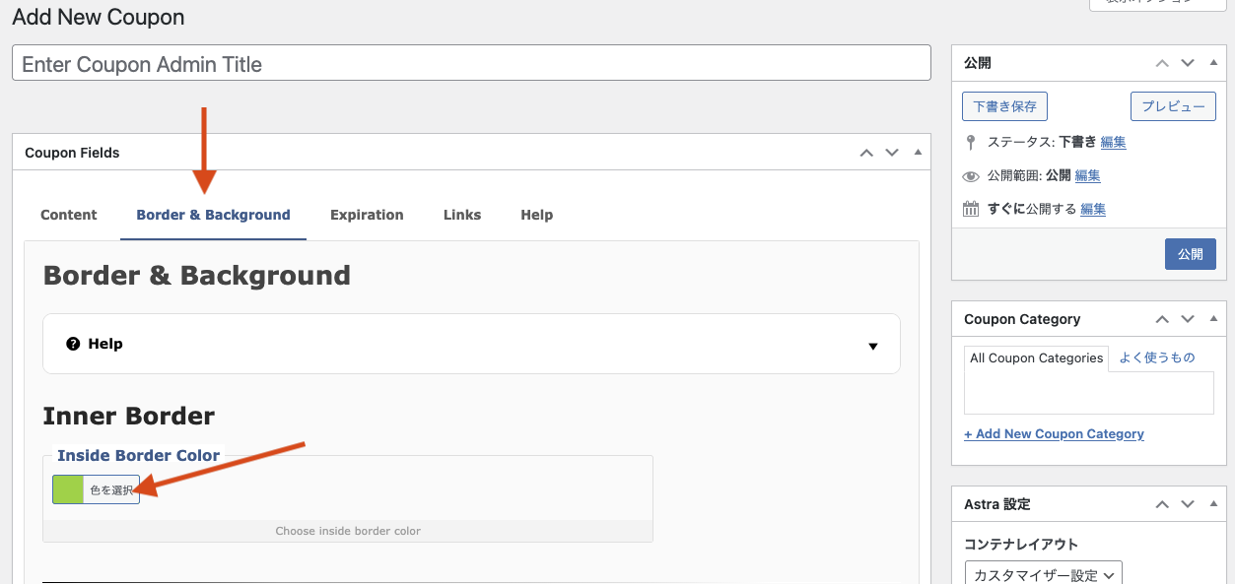1235x584 pixels.
Task: Collapse the 公開 panel toggle
Action: tap(1213, 63)
